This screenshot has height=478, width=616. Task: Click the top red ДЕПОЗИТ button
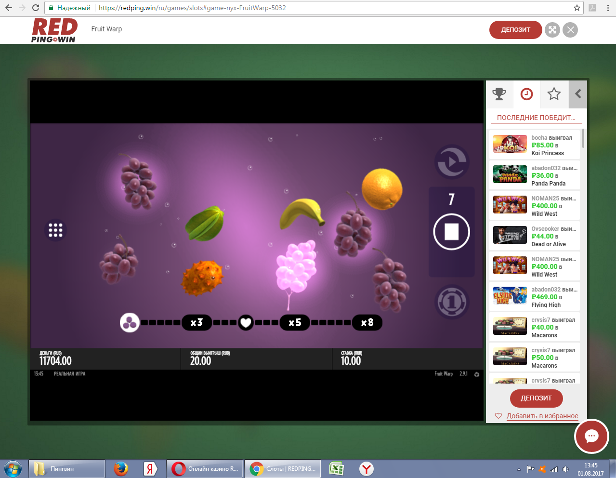(x=515, y=30)
